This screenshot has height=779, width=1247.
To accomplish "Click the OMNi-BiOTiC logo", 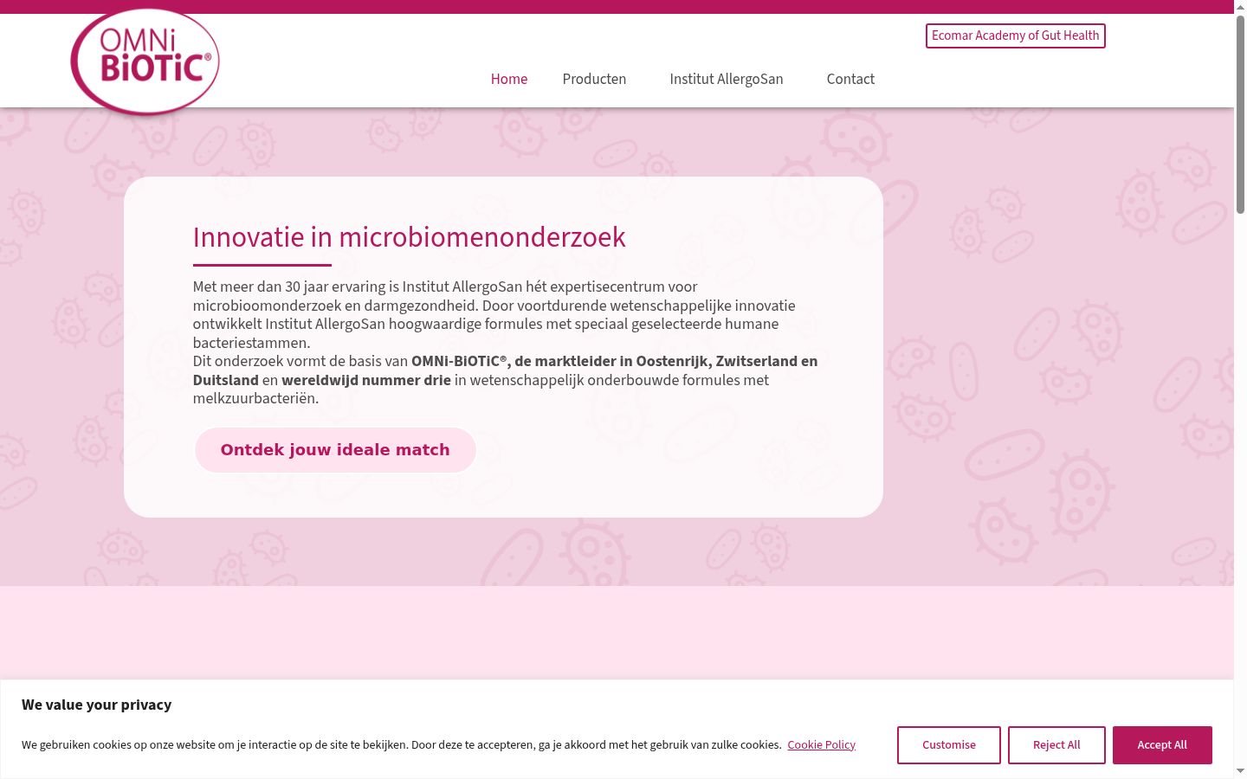I will (x=145, y=61).
